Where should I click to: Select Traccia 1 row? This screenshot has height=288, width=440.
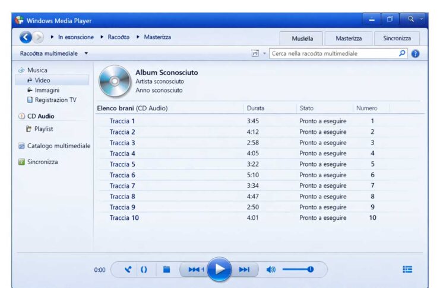259,121
